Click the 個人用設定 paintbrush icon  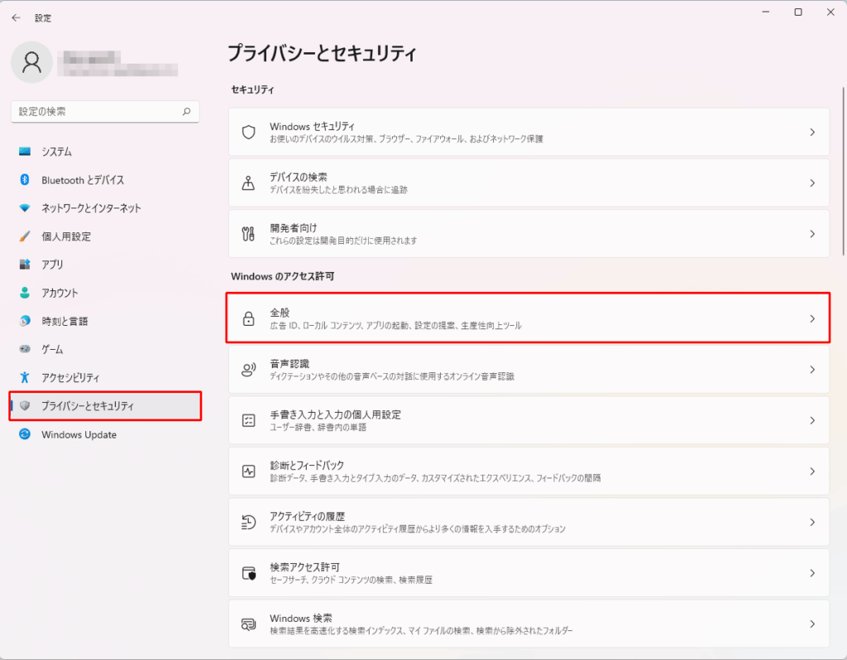[25, 236]
